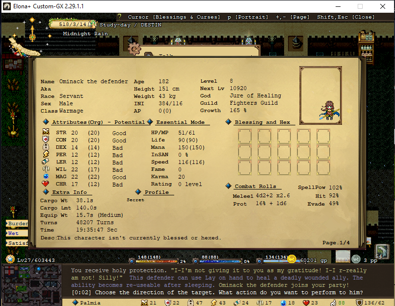
Task: Click the blue magic orb in bottom bar
Action: (283, 303)
